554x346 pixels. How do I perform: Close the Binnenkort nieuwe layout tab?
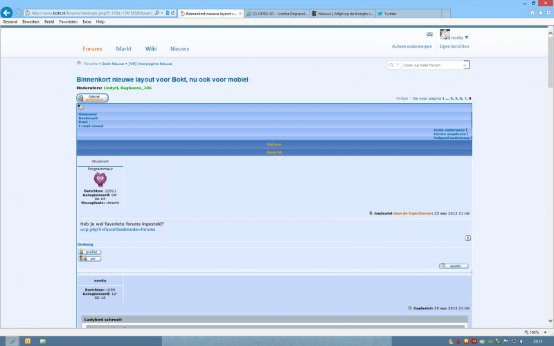tap(240, 13)
